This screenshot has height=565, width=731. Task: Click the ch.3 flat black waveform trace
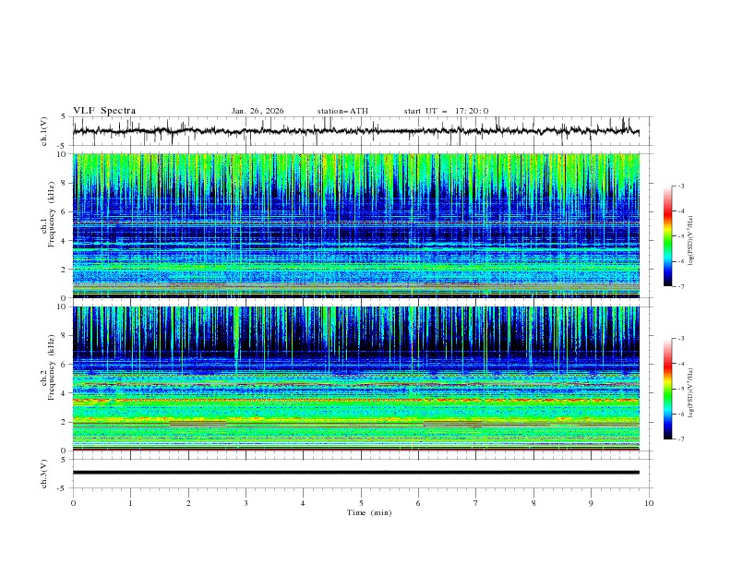coord(355,473)
